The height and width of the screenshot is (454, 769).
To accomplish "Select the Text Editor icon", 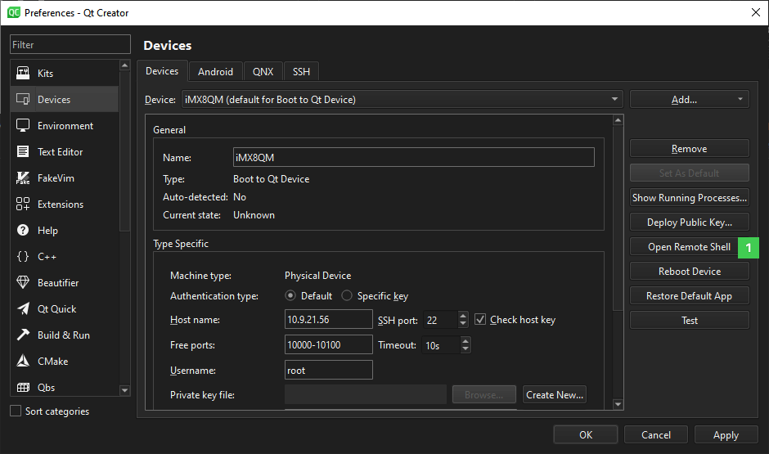I will (x=23, y=152).
